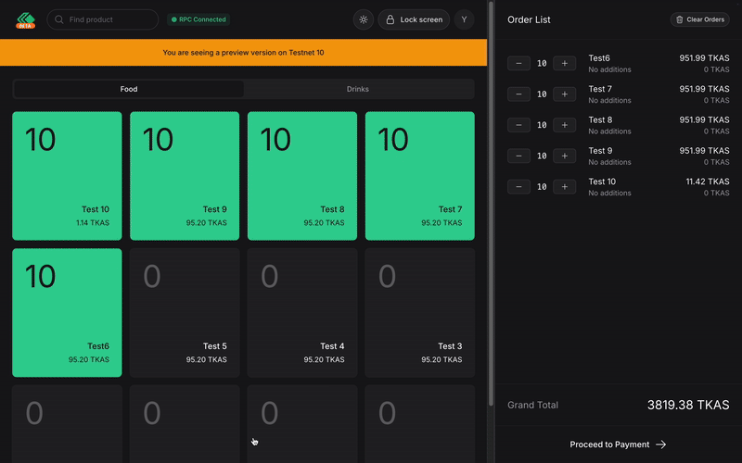Select the Test 10 product card
Viewport: 742px width, 463px height.
pos(67,176)
